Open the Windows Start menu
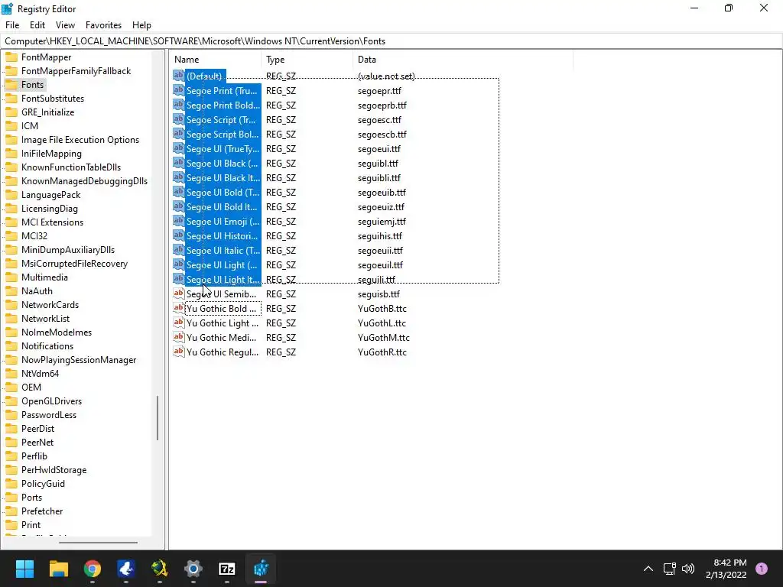The height and width of the screenshot is (587, 783). click(24, 569)
